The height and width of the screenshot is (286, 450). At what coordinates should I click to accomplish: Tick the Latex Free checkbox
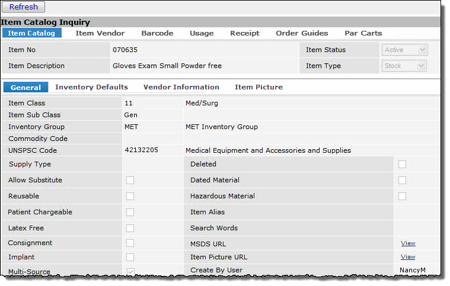point(130,229)
